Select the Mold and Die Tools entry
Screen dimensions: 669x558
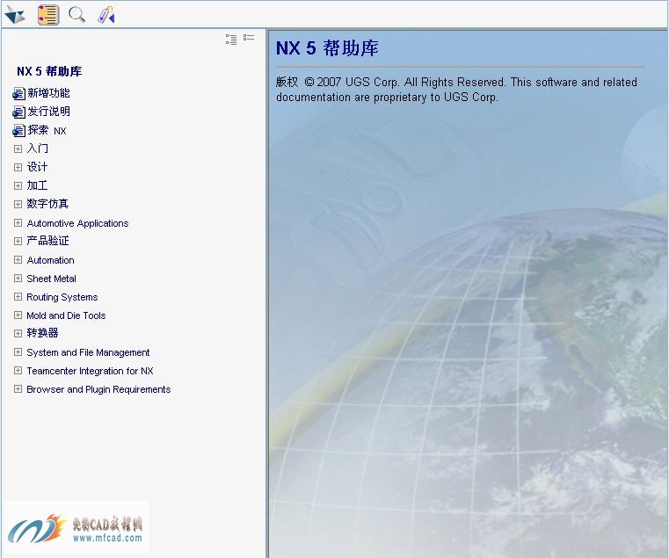[66, 315]
